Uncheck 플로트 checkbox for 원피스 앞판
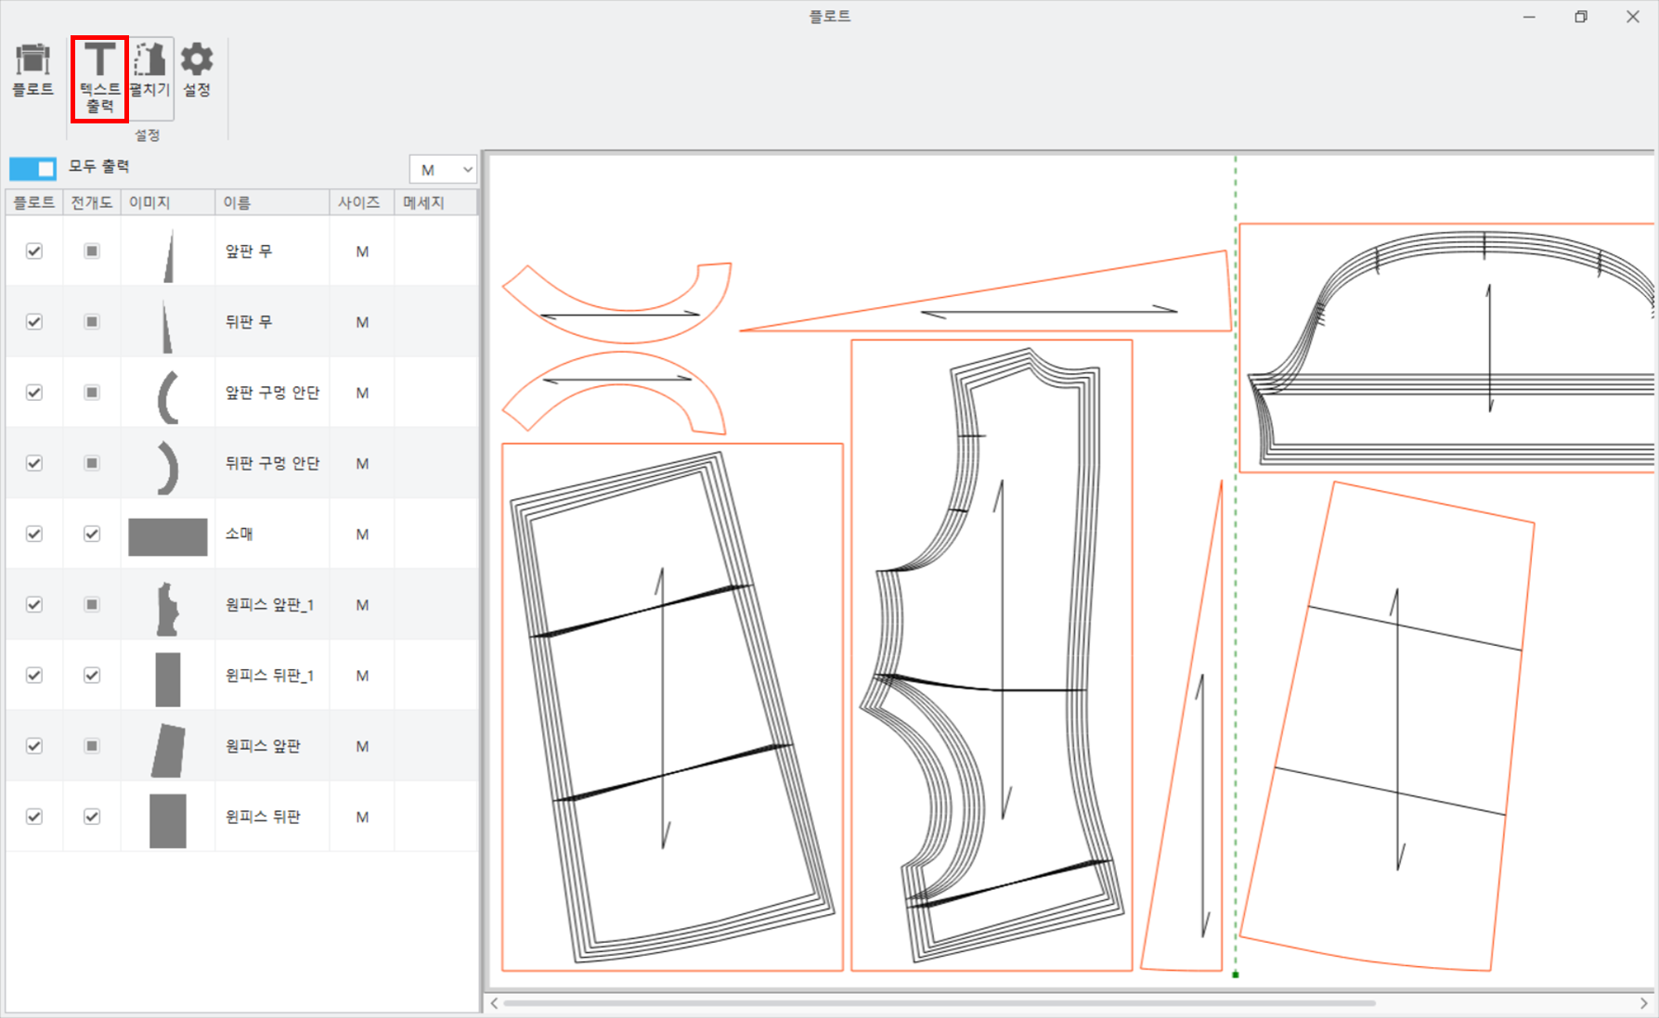 [x=34, y=745]
